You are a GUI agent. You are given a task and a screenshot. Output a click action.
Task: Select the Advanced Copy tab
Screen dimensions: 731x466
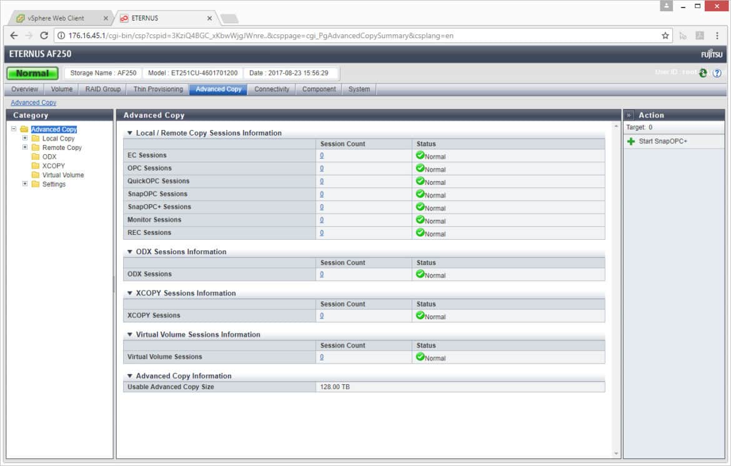point(219,89)
